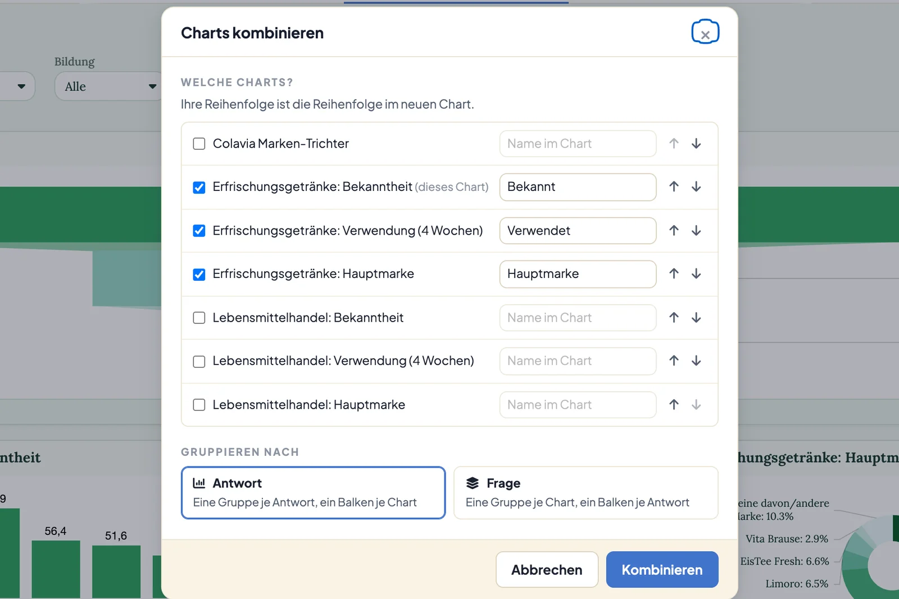Uncheck Erfrischungsgetränke: Verwendung (4 Wochen) checkbox
This screenshot has width=899, height=599.
click(199, 231)
